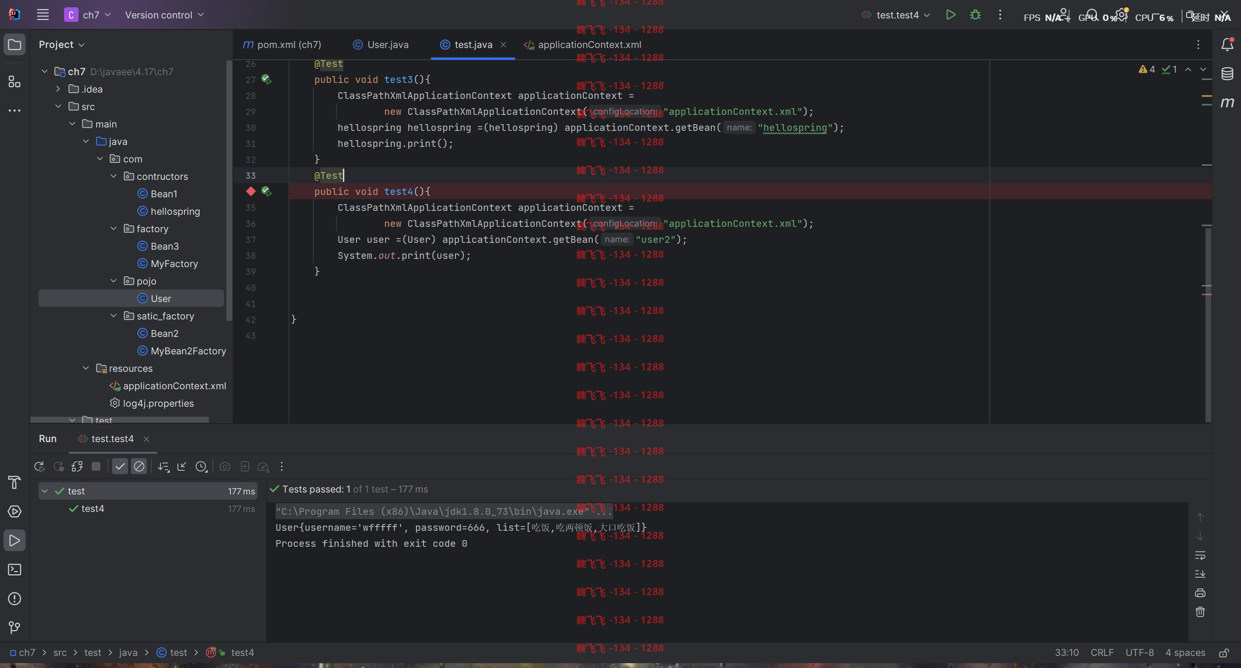The height and width of the screenshot is (668, 1241).
Task: Open the Terminal tool window
Action: 15,570
